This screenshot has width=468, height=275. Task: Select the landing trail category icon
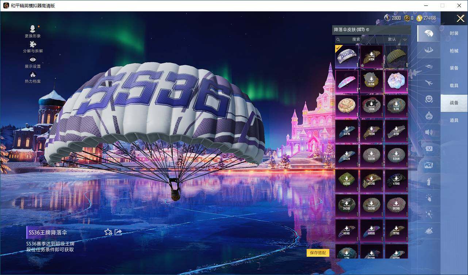pos(429,50)
